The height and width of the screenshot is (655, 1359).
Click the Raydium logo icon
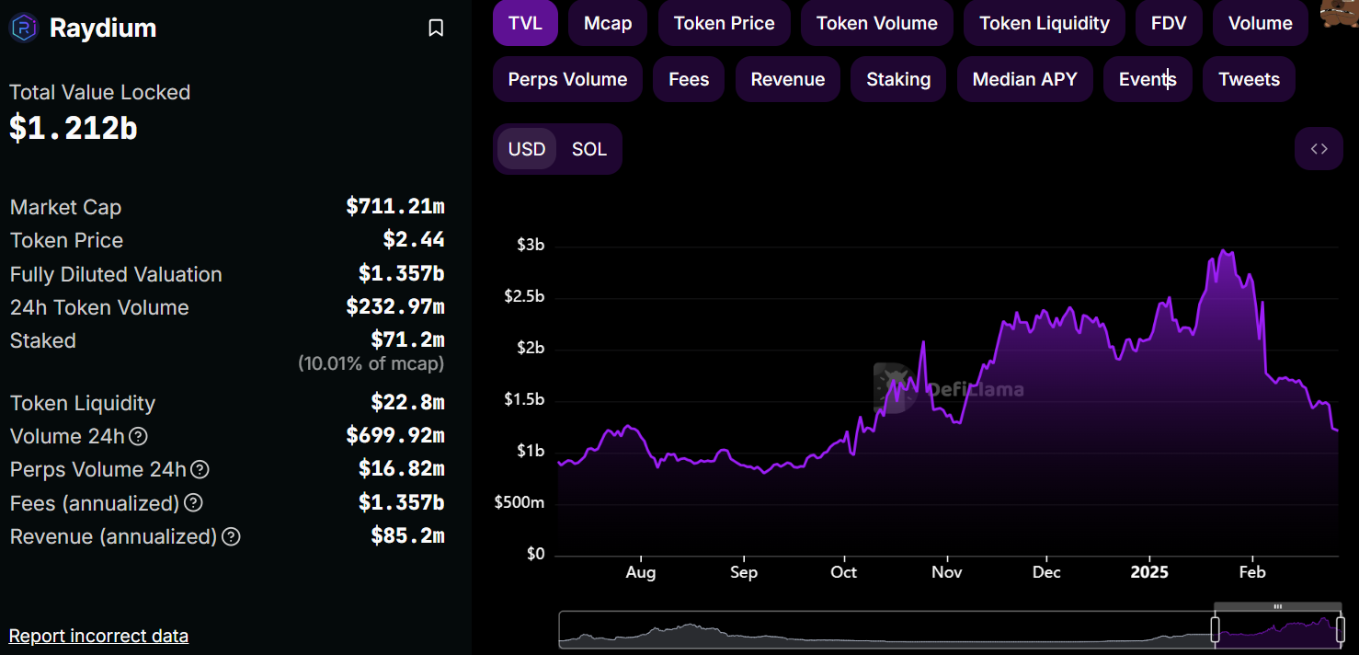(x=24, y=29)
